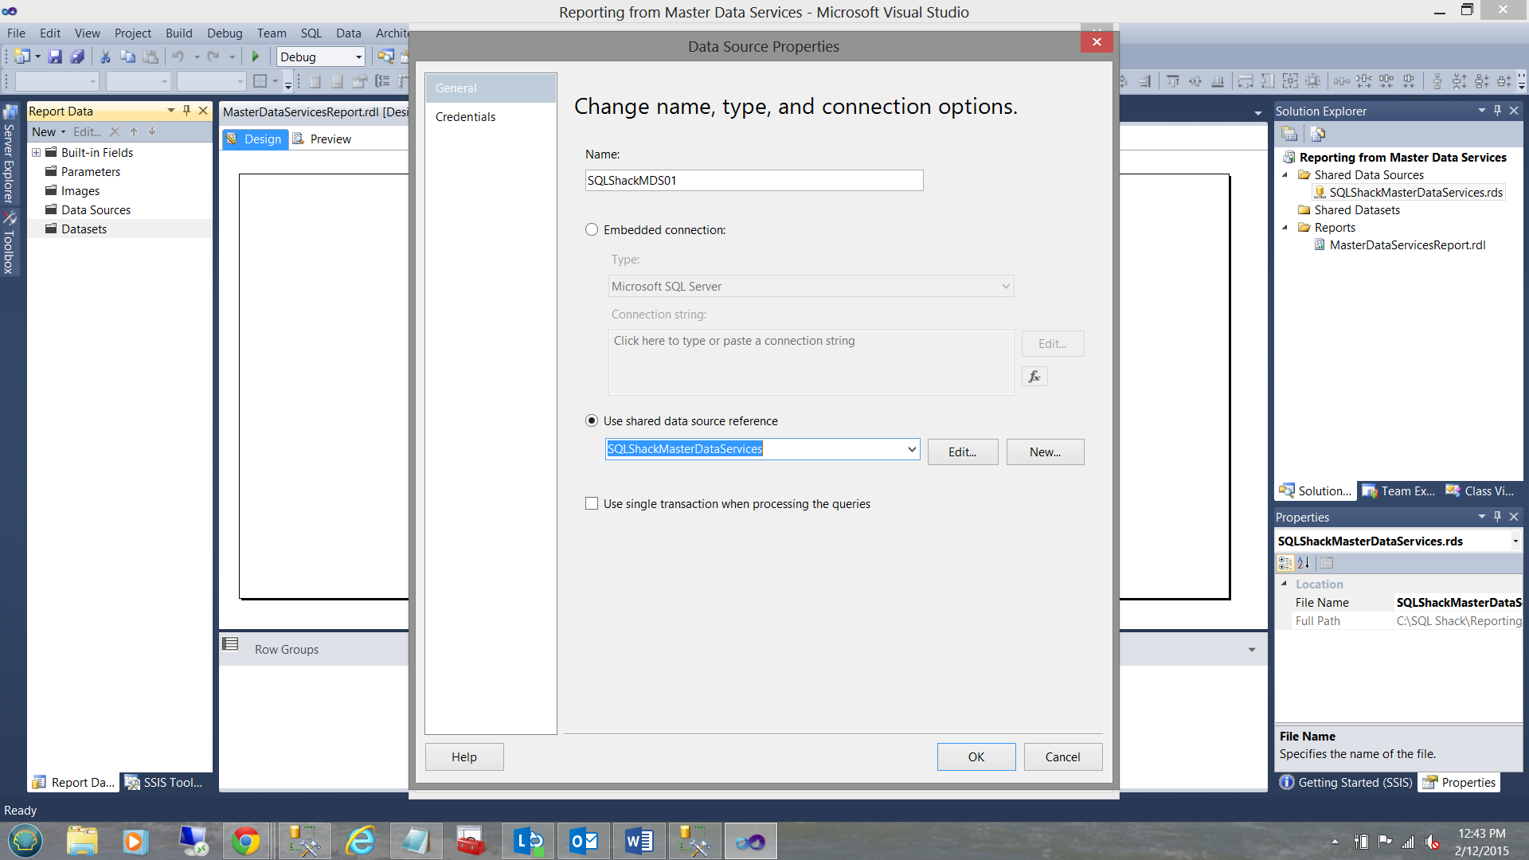Click the data source Name text field
Image resolution: width=1529 pixels, height=860 pixels.
tap(753, 181)
